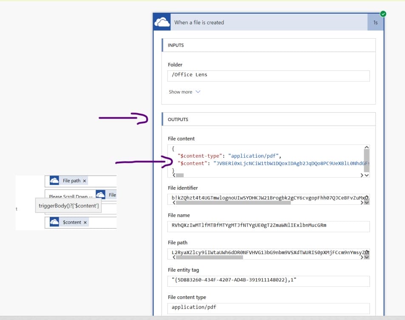Click the Folder input showing /Office Lens
Image resolution: width=405 pixels, height=320 pixels.
tap(268, 76)
